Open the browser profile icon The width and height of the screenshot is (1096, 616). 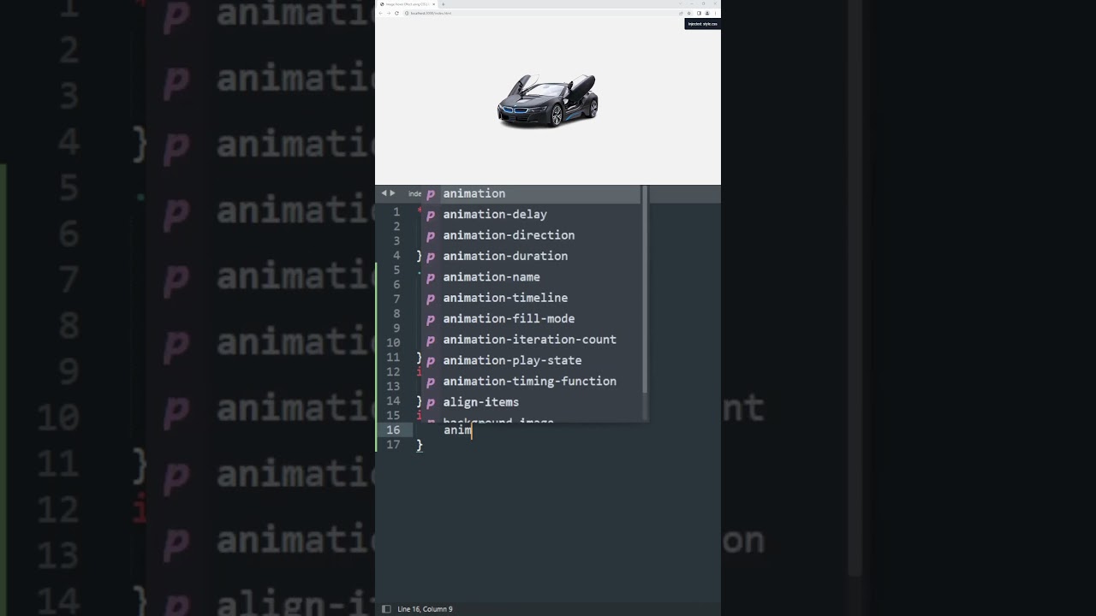[x=707, y=13]
